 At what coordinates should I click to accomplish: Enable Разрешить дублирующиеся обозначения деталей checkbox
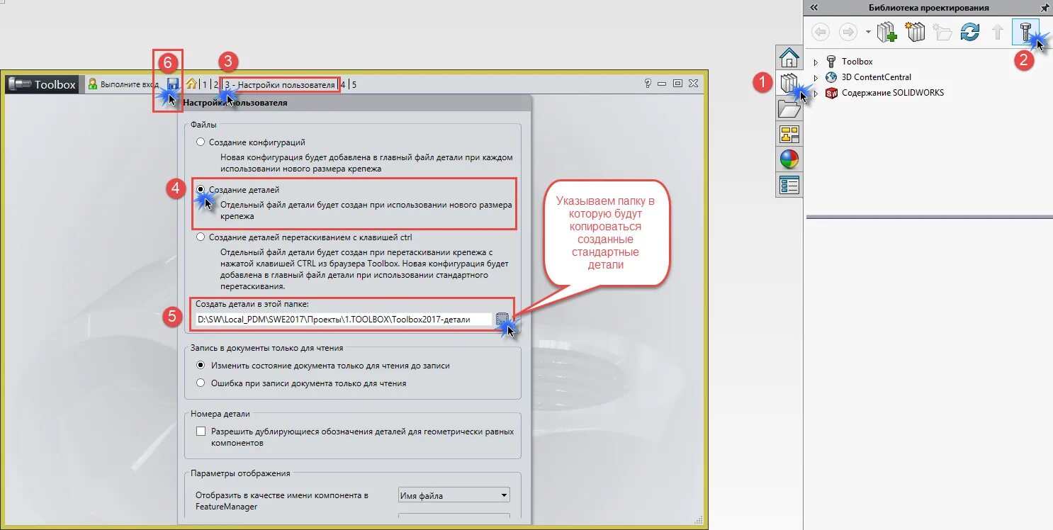pyautogui.click(x=201, y=432)
